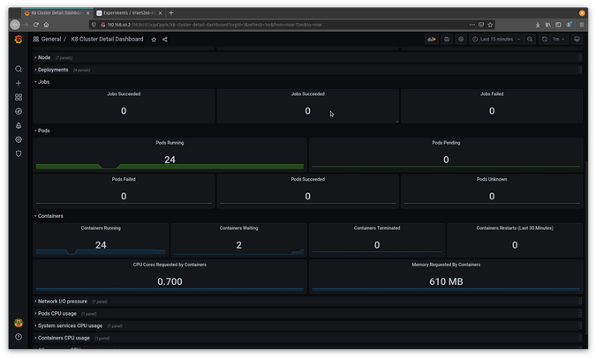596x358 pixels.
Task: Collapse the Jobs row
Action: point(43,82)
